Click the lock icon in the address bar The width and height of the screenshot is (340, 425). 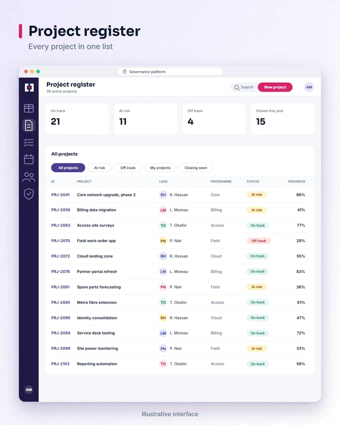[125, 71]
